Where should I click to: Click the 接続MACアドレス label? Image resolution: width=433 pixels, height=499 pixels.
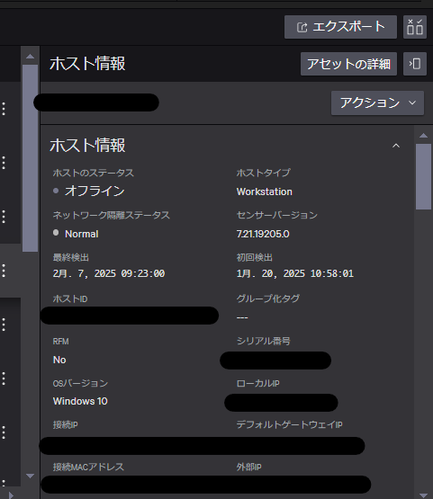tap(88, 467)
